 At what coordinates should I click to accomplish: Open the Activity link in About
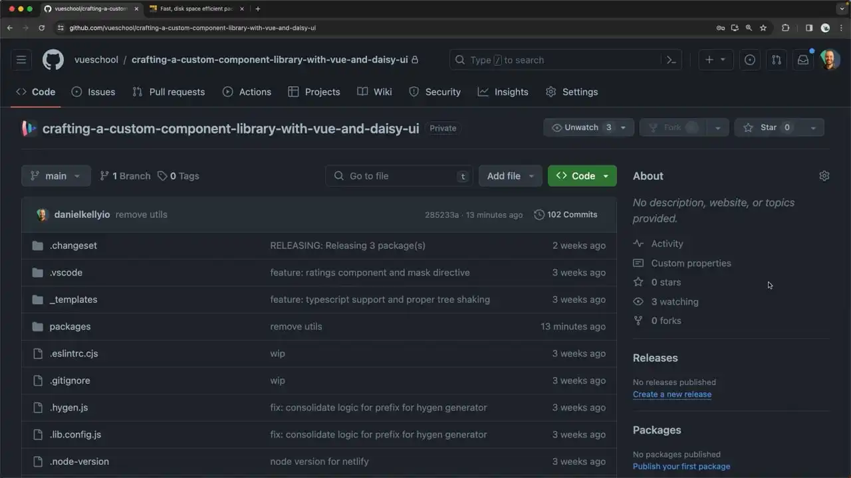pos(658,244)
